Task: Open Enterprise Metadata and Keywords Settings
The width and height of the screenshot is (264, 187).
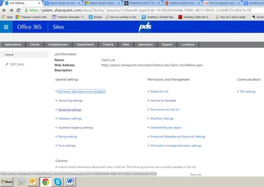Action: (x=178, y=137)
